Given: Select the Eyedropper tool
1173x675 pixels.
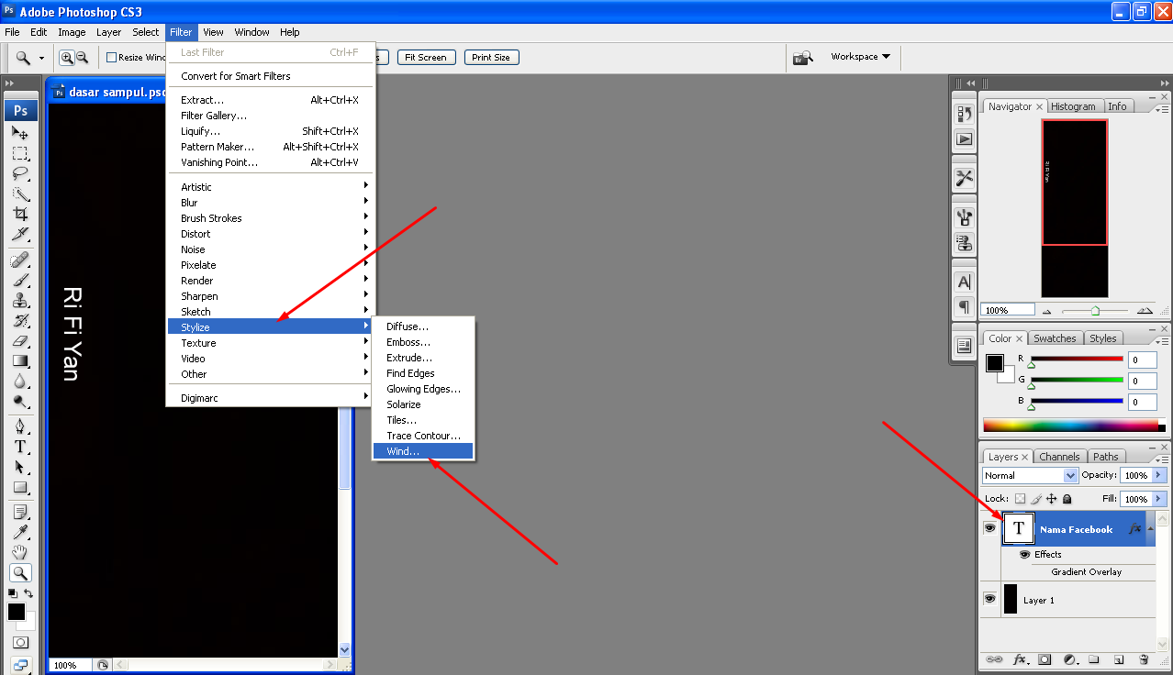Looking at the screenshot, I should point(20,533).
